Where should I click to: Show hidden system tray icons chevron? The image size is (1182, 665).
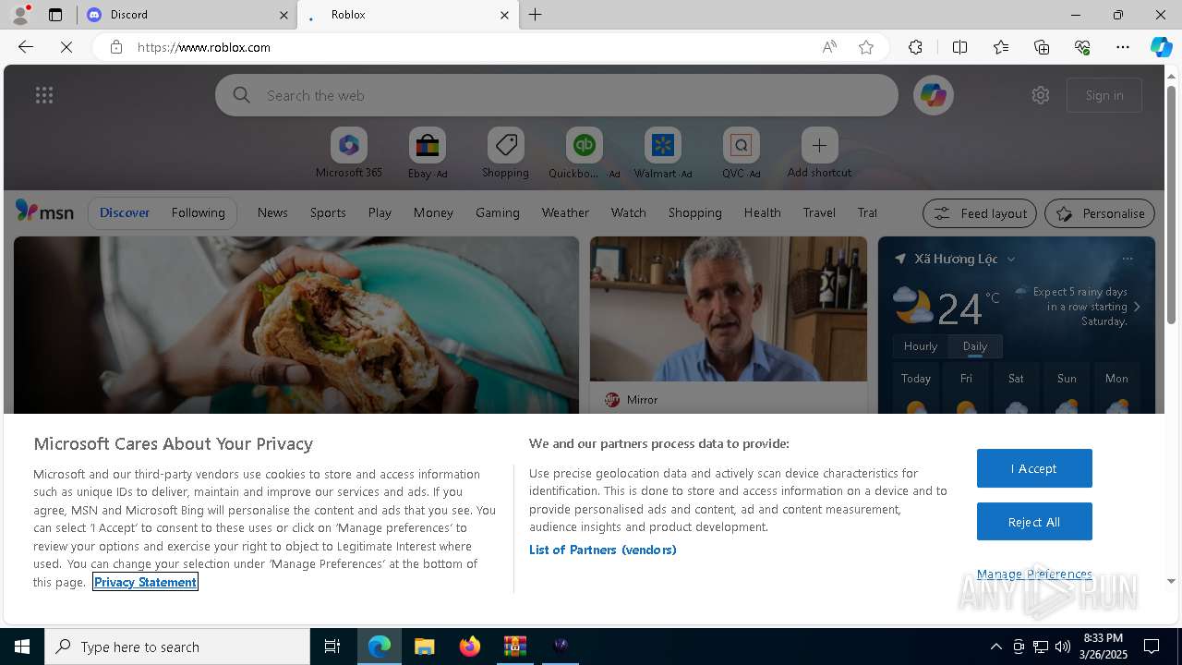coord(995,647)
